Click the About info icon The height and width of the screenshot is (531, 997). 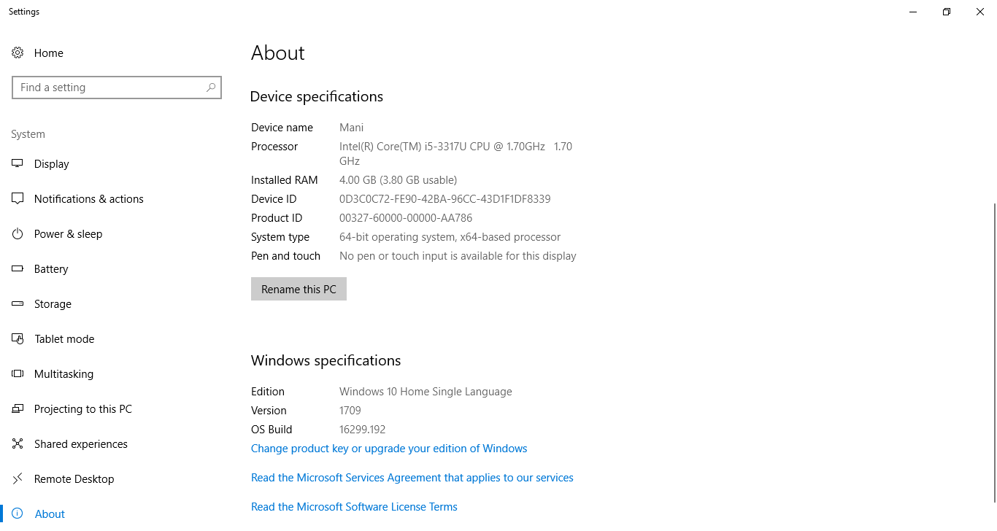click(x=18, y=514)
